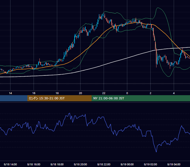Click the 9/18 18:00 date label
This screenshot has height=167, width=190.
57,164
